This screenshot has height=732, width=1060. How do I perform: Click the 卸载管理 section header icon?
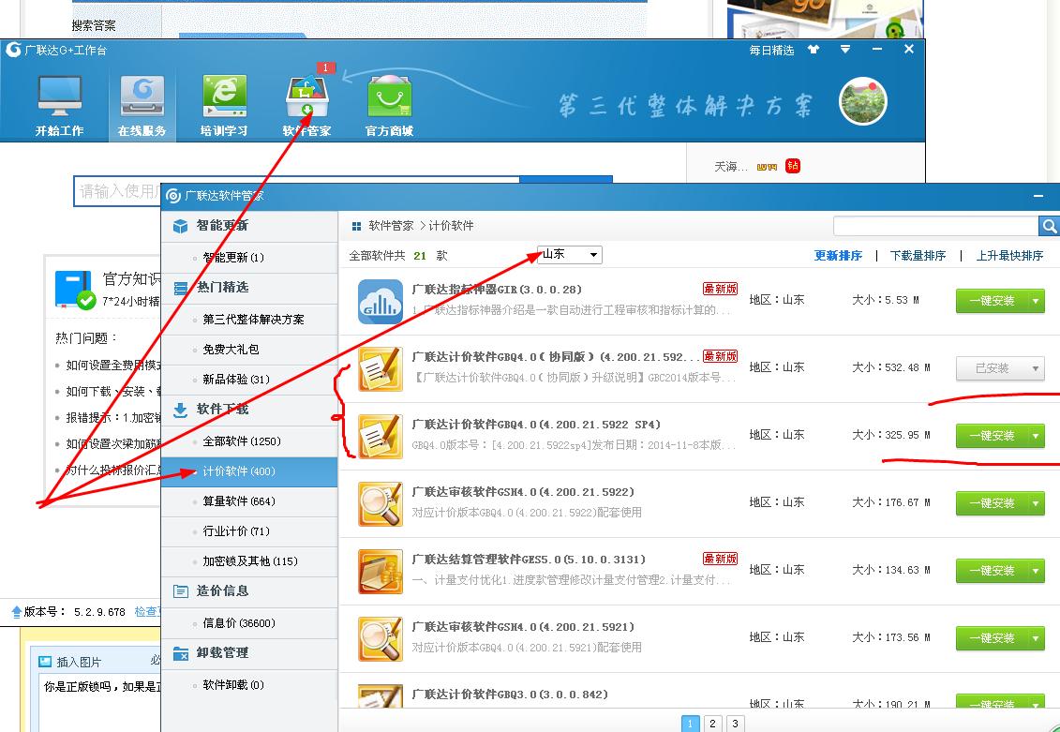point(181,653)
